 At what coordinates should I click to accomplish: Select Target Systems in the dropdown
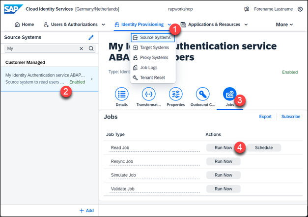pos(153,48)
